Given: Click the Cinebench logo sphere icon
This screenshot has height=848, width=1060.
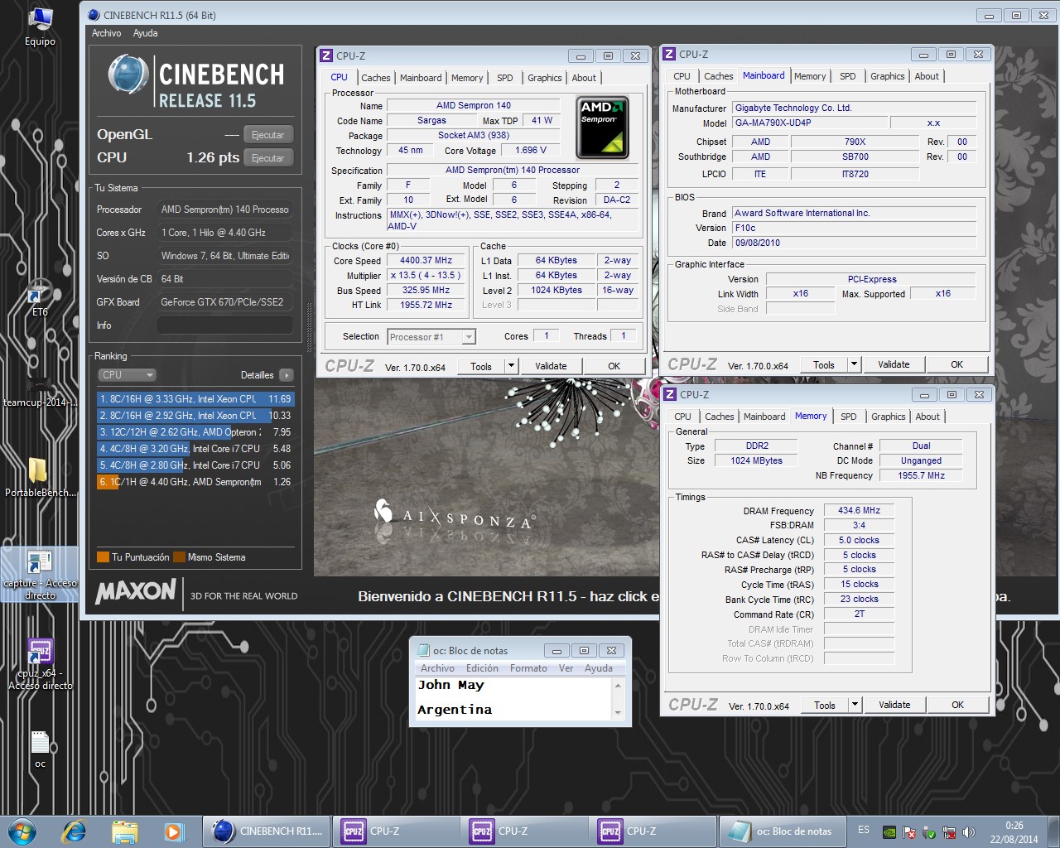Looking at the screenshot, I should coord(128,74).
